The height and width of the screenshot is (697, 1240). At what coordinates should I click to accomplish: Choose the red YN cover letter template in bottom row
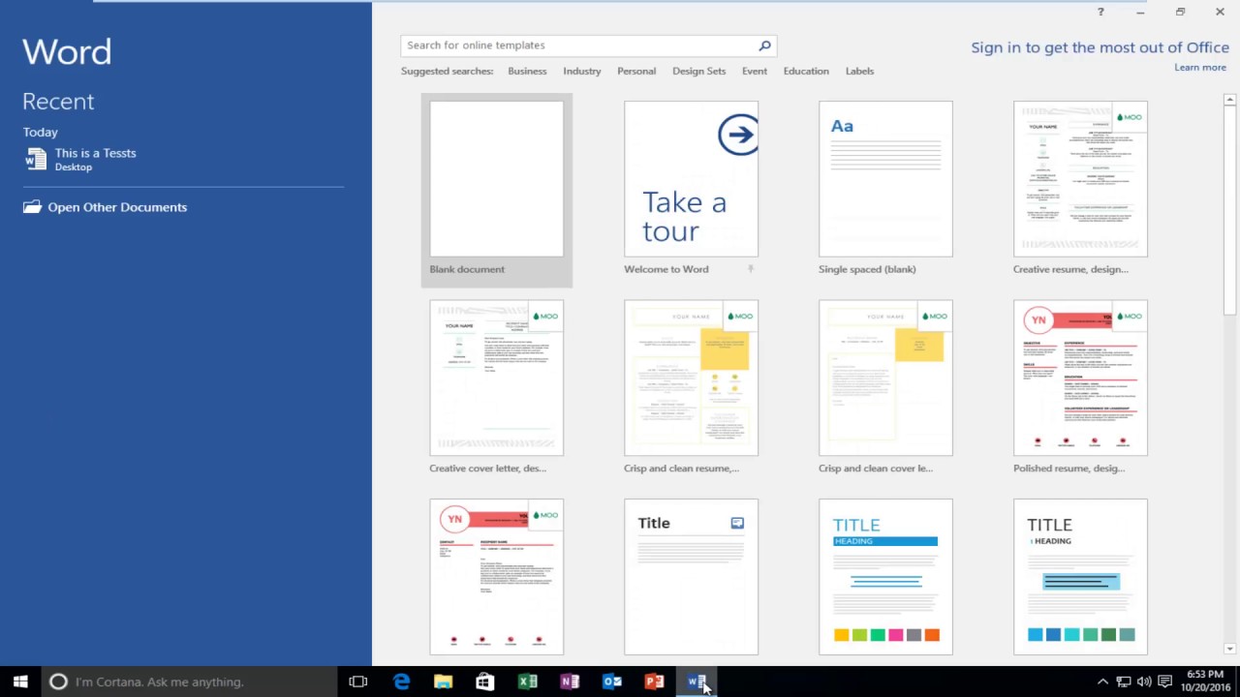coord(496,577)
